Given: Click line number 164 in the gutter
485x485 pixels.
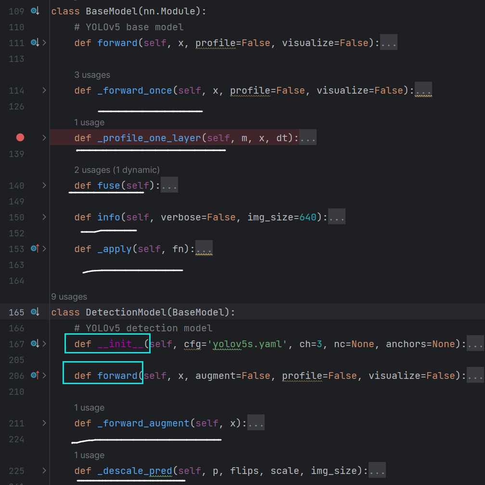Looking at the screenshot, I should point(16,280).
